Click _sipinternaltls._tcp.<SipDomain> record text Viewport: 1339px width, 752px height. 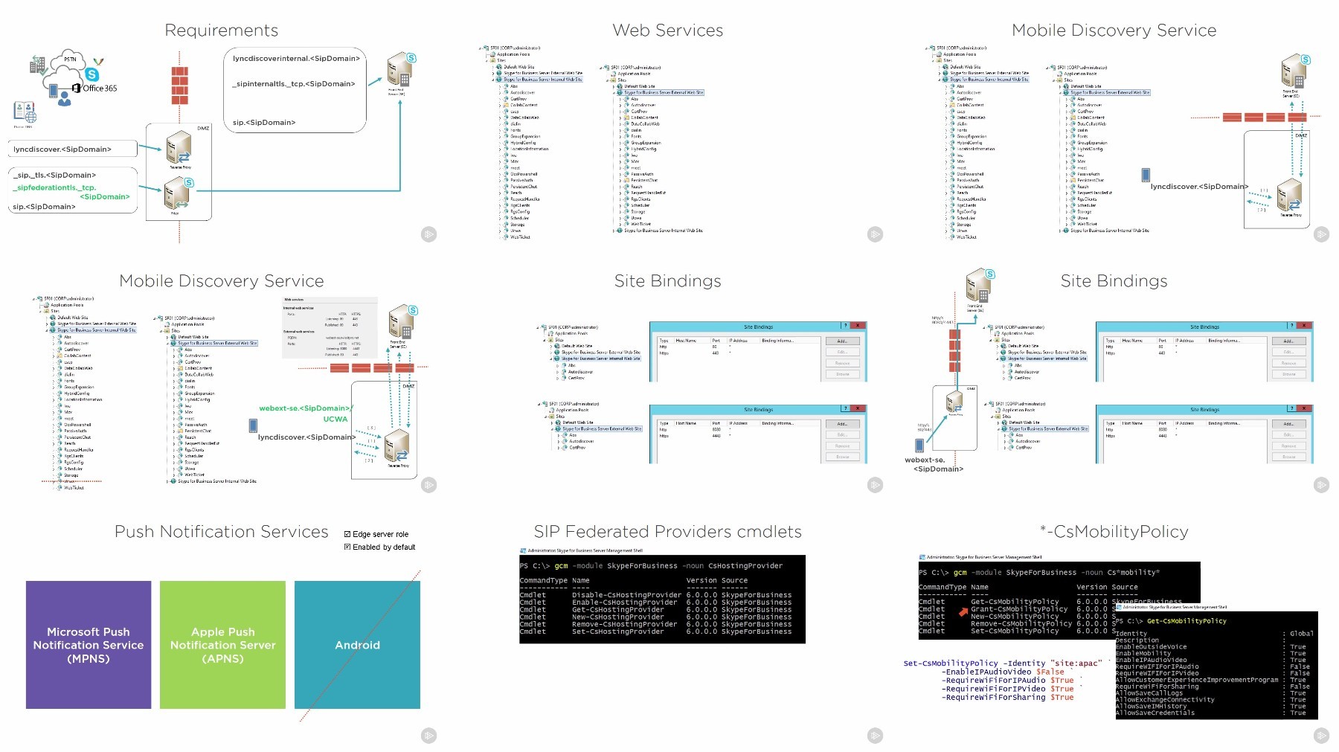(294, 84)
